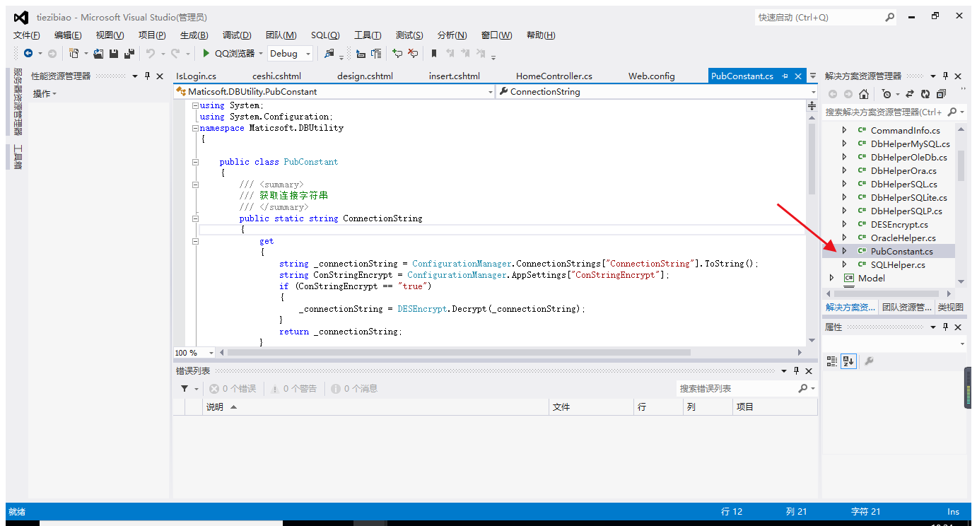Collapse the public class PubConstant block

tap(195, 162)
